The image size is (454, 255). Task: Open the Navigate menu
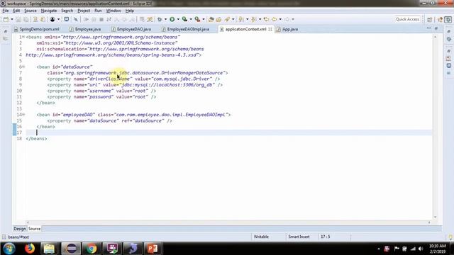click(x=49, y=11)
